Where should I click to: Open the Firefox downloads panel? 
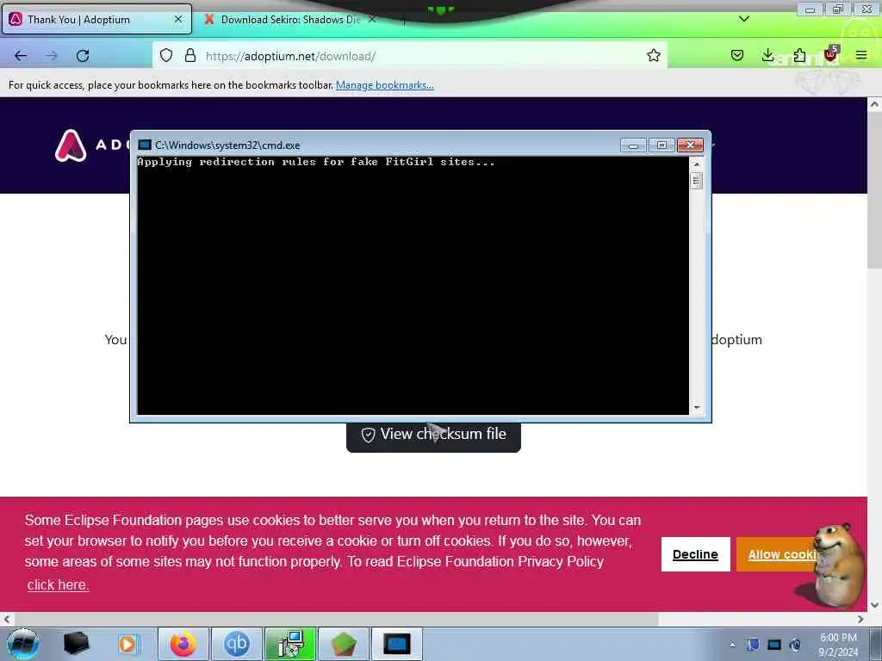pos(767,55)
